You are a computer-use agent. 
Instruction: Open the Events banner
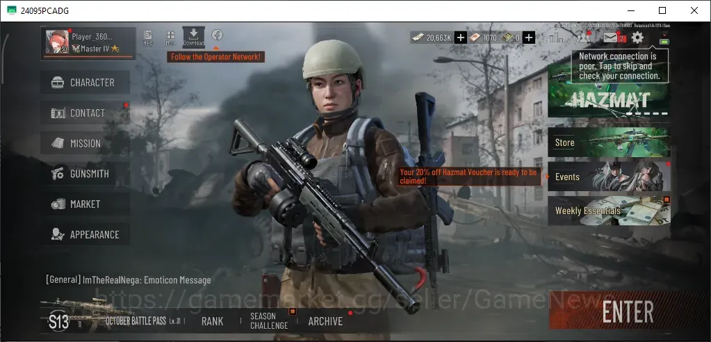[609, 177]
